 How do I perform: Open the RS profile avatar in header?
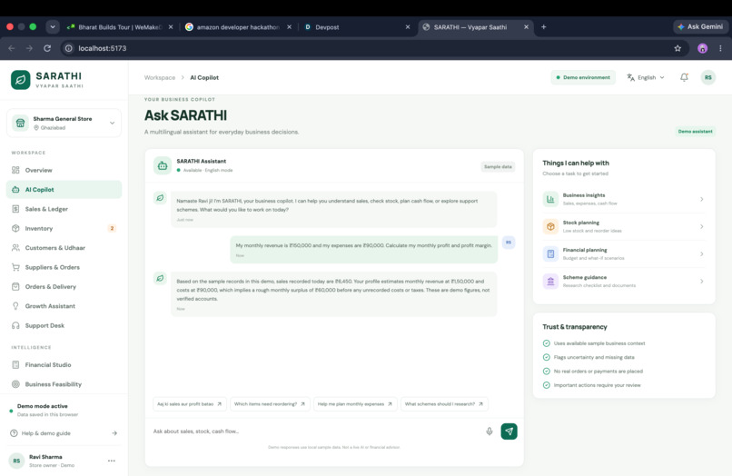pos(708,77)
